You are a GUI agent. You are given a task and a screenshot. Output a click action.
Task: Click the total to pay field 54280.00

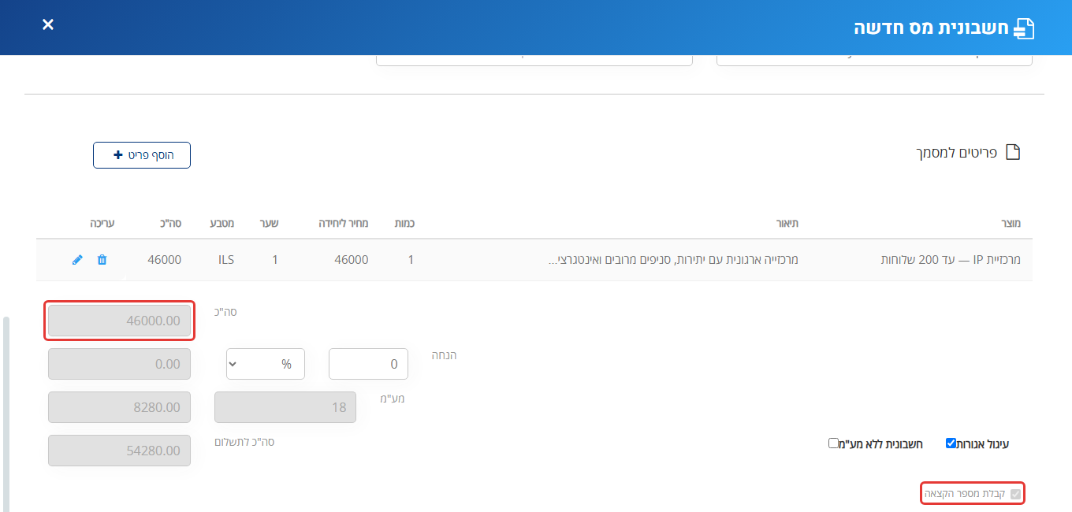[119, 451]
